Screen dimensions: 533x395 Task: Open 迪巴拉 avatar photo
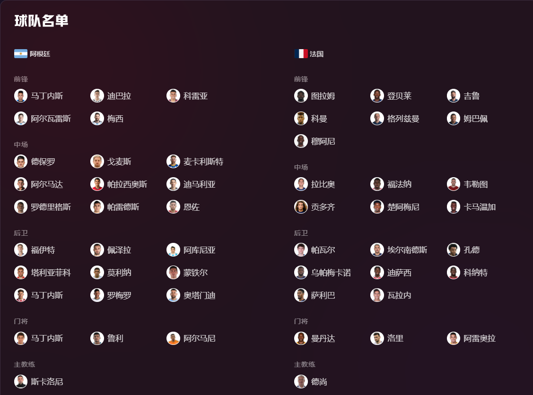pos(97,96)
